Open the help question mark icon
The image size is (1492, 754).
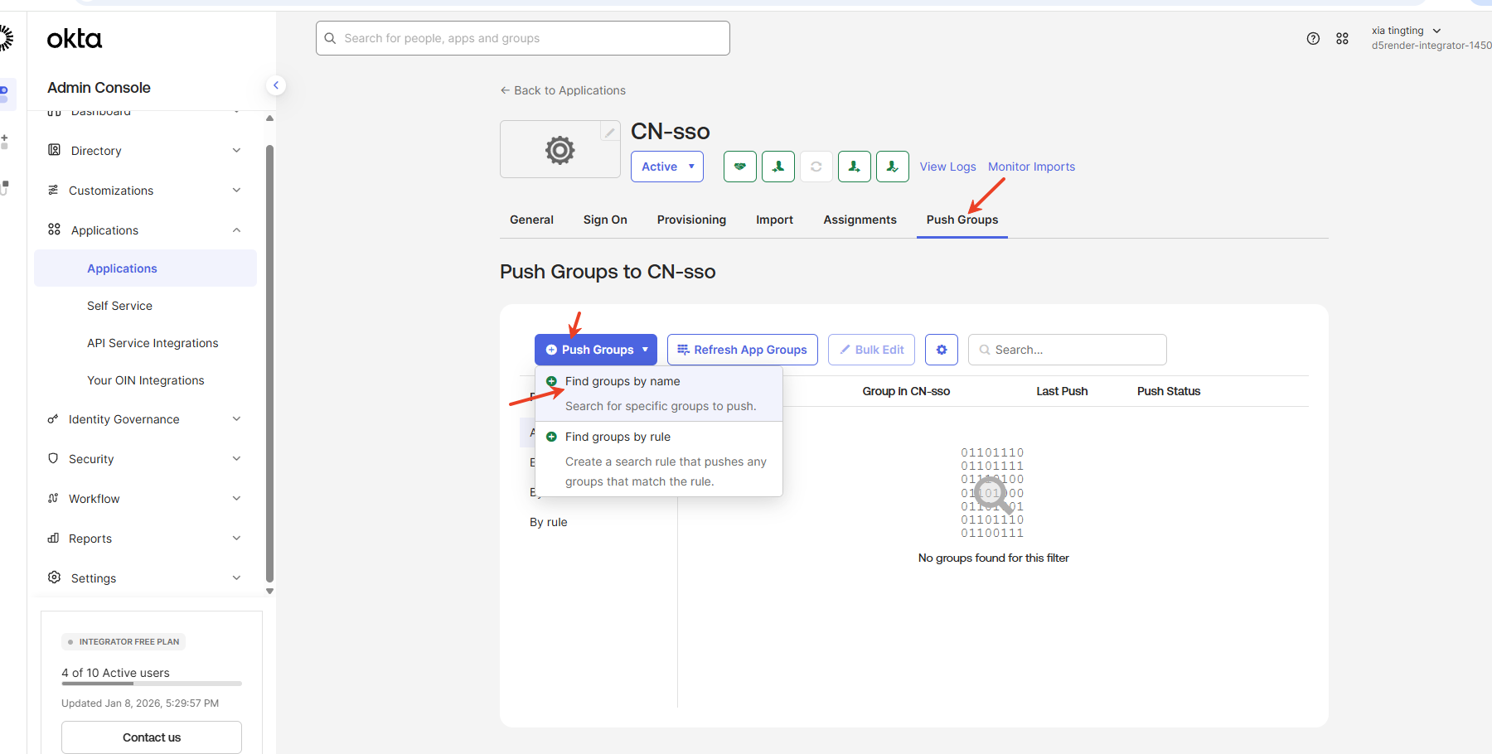click(x=1313, y=39)
